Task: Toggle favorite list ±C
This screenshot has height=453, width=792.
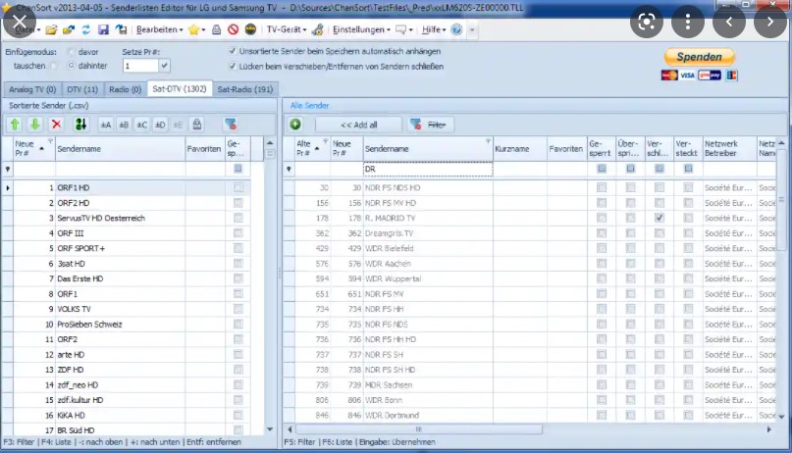Action: pos(142,125)
